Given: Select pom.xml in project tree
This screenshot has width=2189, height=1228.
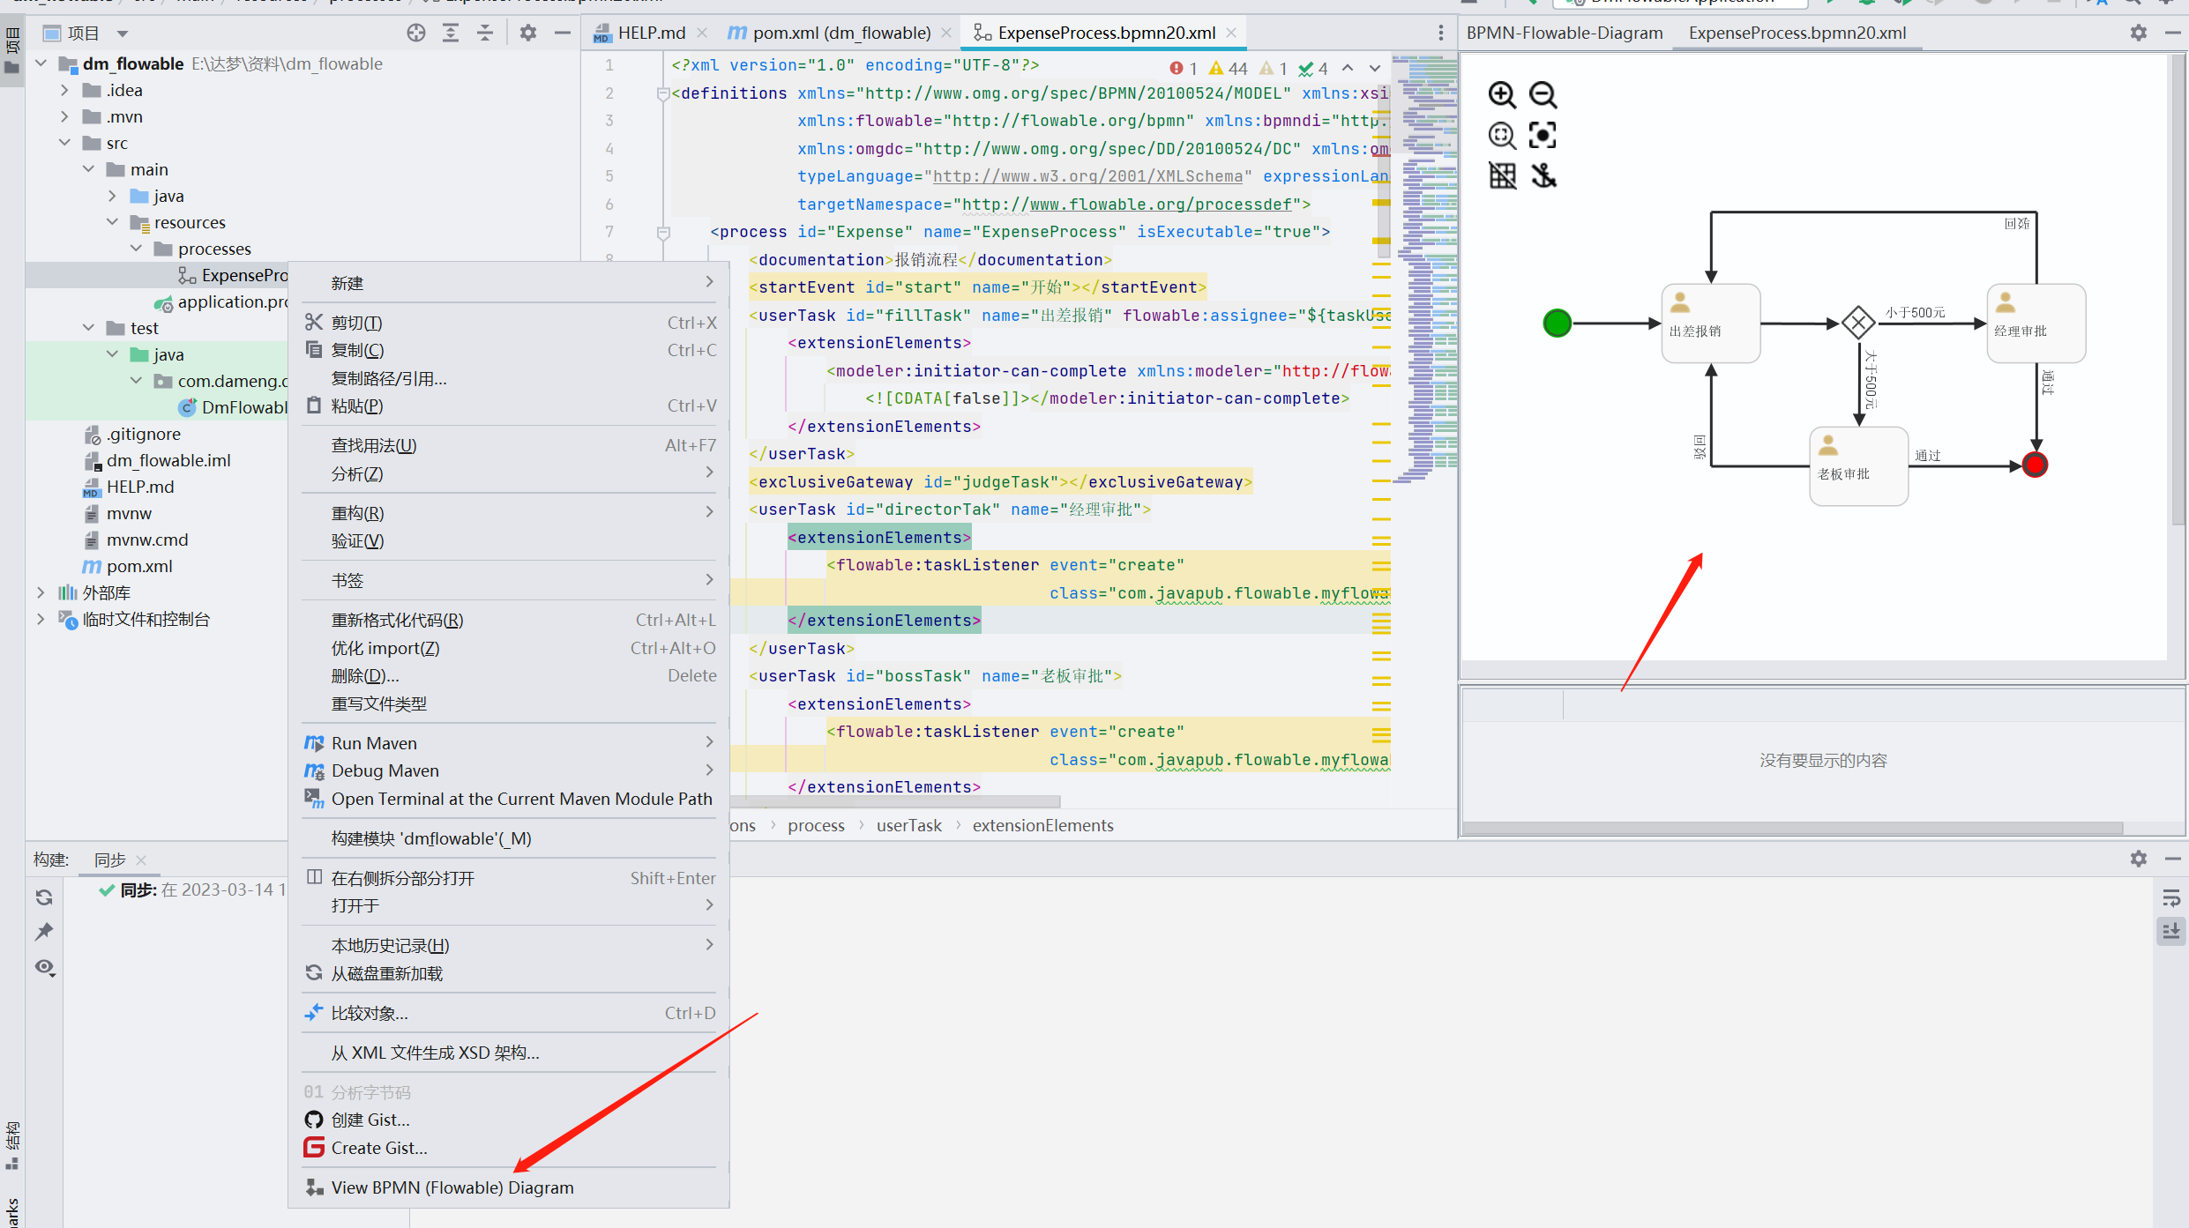Looking at the screenshot, I should tap(138, 566).
